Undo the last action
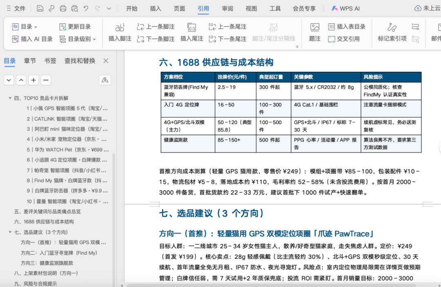441x287 pixels. point(86,9)
